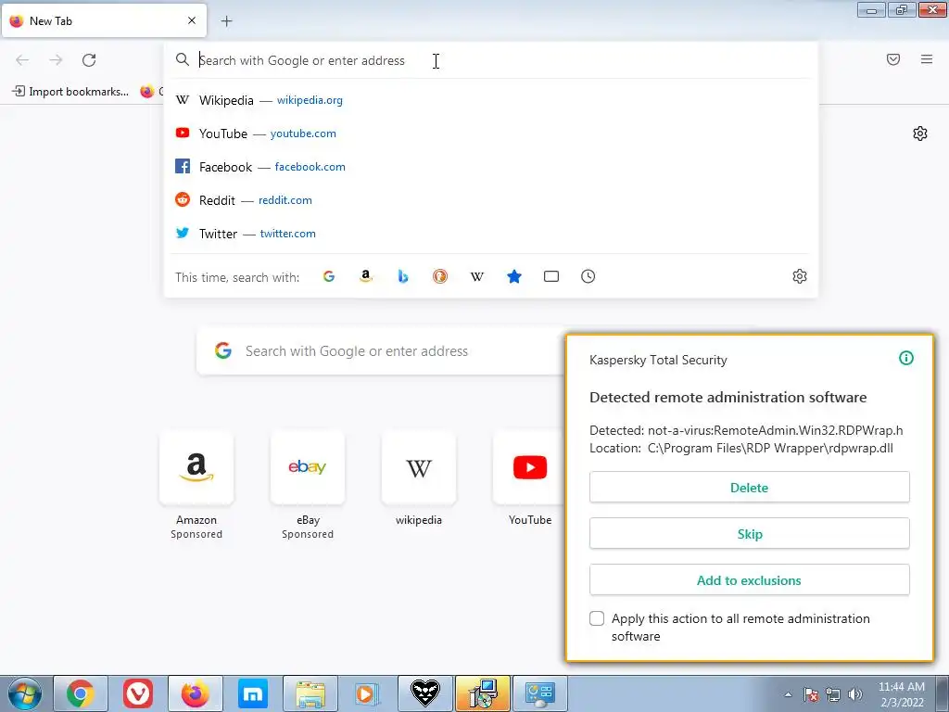Check Apply this action to all checkbox
The height and width of the screenshot is (712, 949).
tap(597, 618)
